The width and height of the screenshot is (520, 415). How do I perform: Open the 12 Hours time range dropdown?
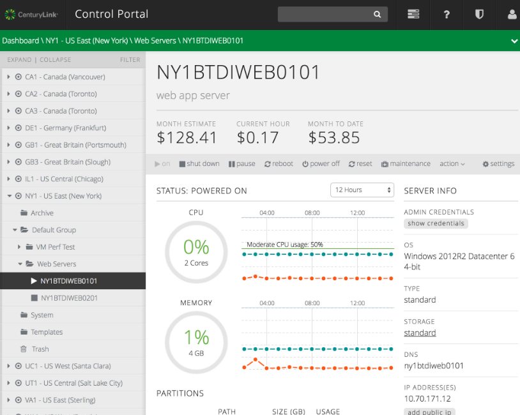362,190
